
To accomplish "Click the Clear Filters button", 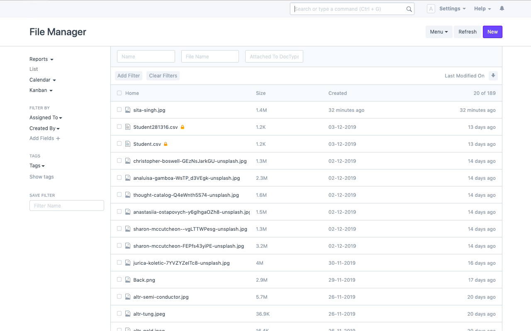I will coord(163,76).
